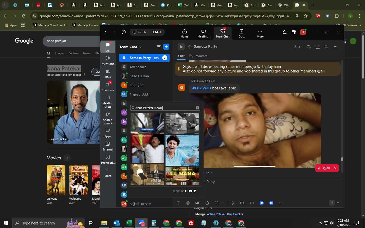Filter the Team Chat list
Viewport: 365px width, 228px height.
pos(158,47)
